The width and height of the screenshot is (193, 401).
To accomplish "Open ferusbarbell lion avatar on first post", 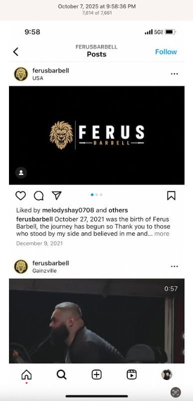I will 21,74.
